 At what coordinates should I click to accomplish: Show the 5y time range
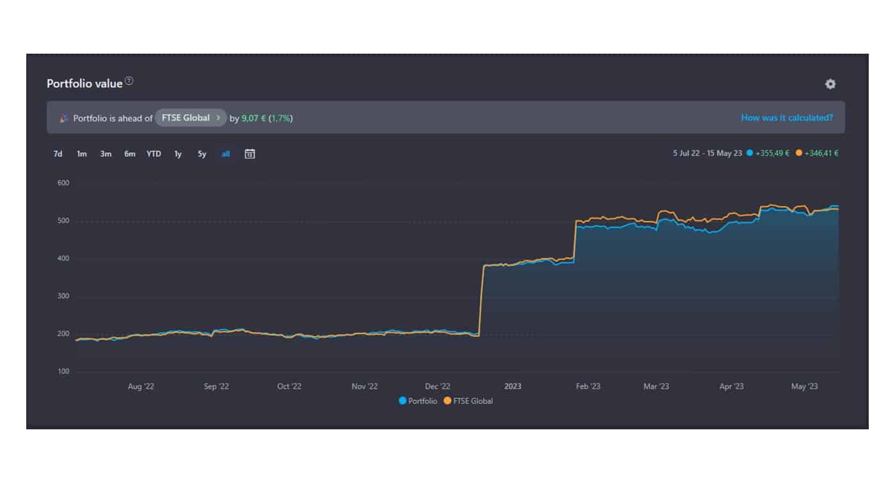tap(202, 154)
